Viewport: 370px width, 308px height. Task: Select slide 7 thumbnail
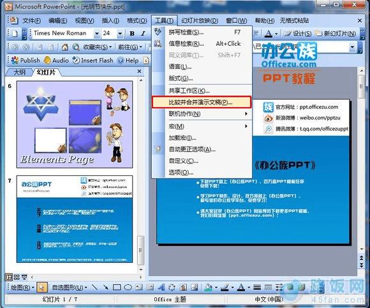click(75, 219)
